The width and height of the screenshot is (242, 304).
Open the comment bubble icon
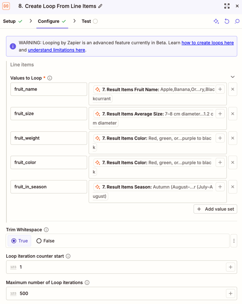237,21
